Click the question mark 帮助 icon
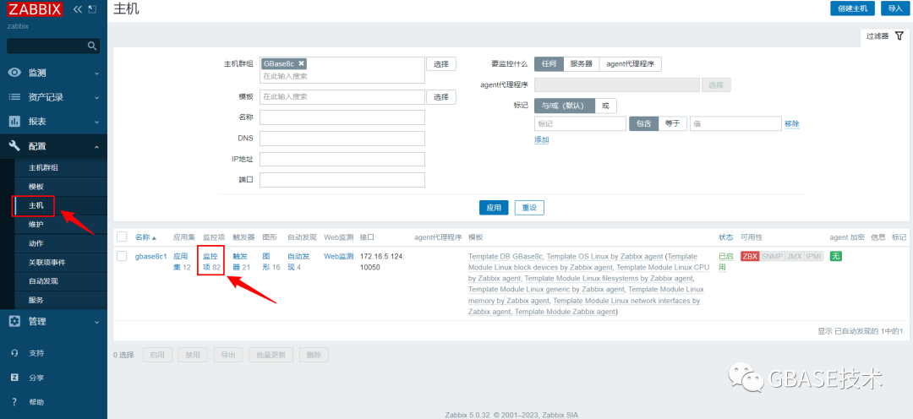This screenshot has width=913, height=419. click(x=14, y=402)
